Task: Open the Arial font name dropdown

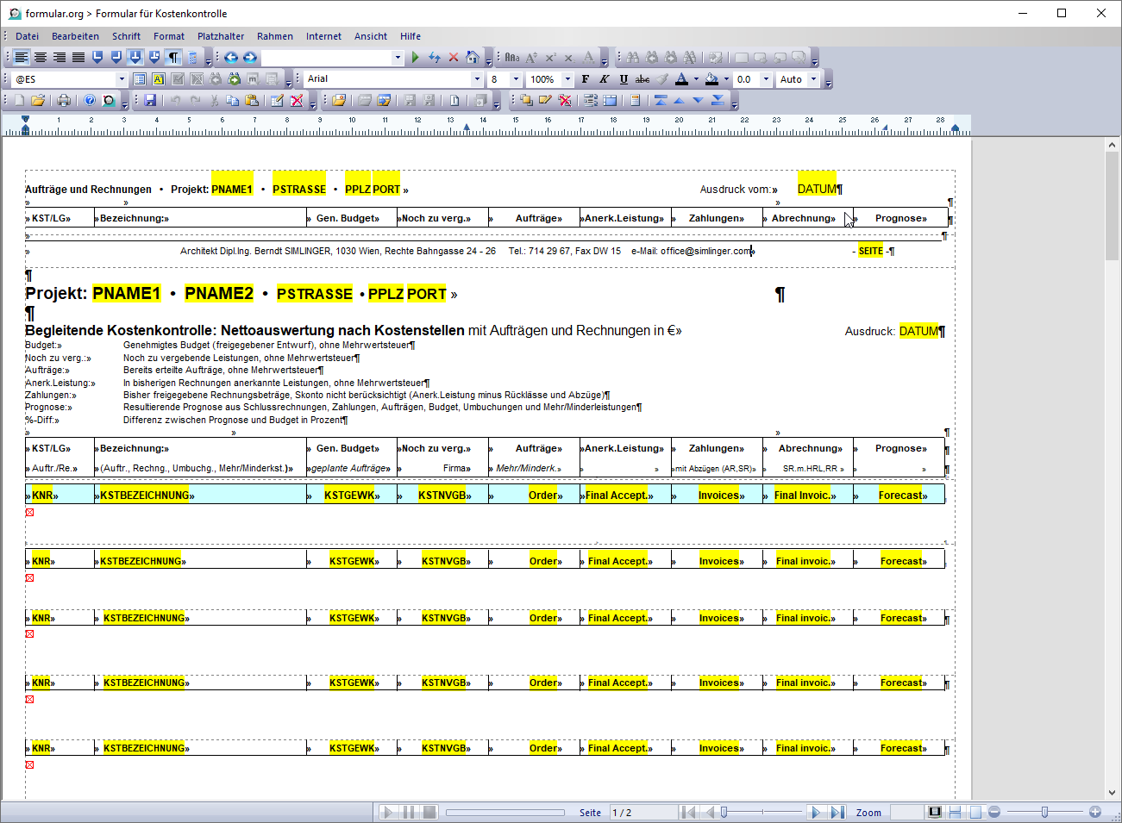Action: pos(477,79)
